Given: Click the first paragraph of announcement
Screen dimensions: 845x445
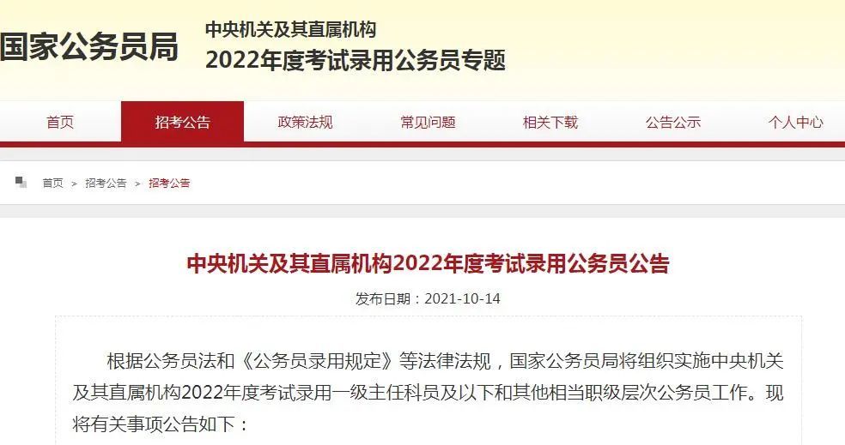Looking at the screenshot, I should (x=428, y=392).
